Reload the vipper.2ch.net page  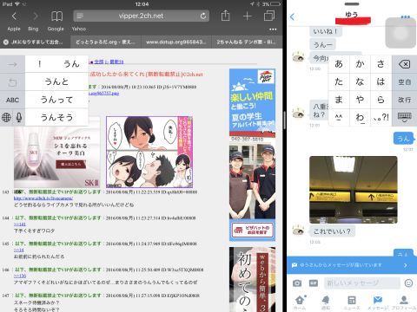pyautogui.click(x=203, y=16)
